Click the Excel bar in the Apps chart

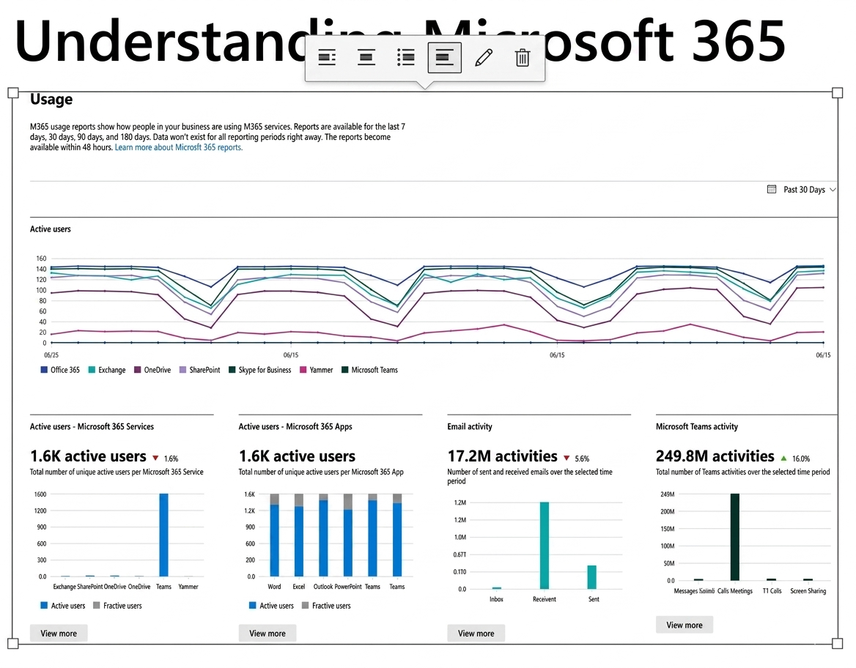coord(298,535)
